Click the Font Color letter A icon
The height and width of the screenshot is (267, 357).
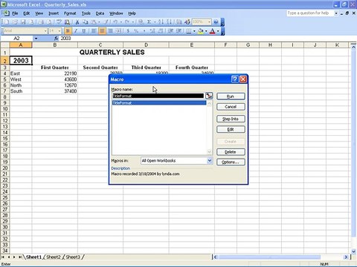213,31
